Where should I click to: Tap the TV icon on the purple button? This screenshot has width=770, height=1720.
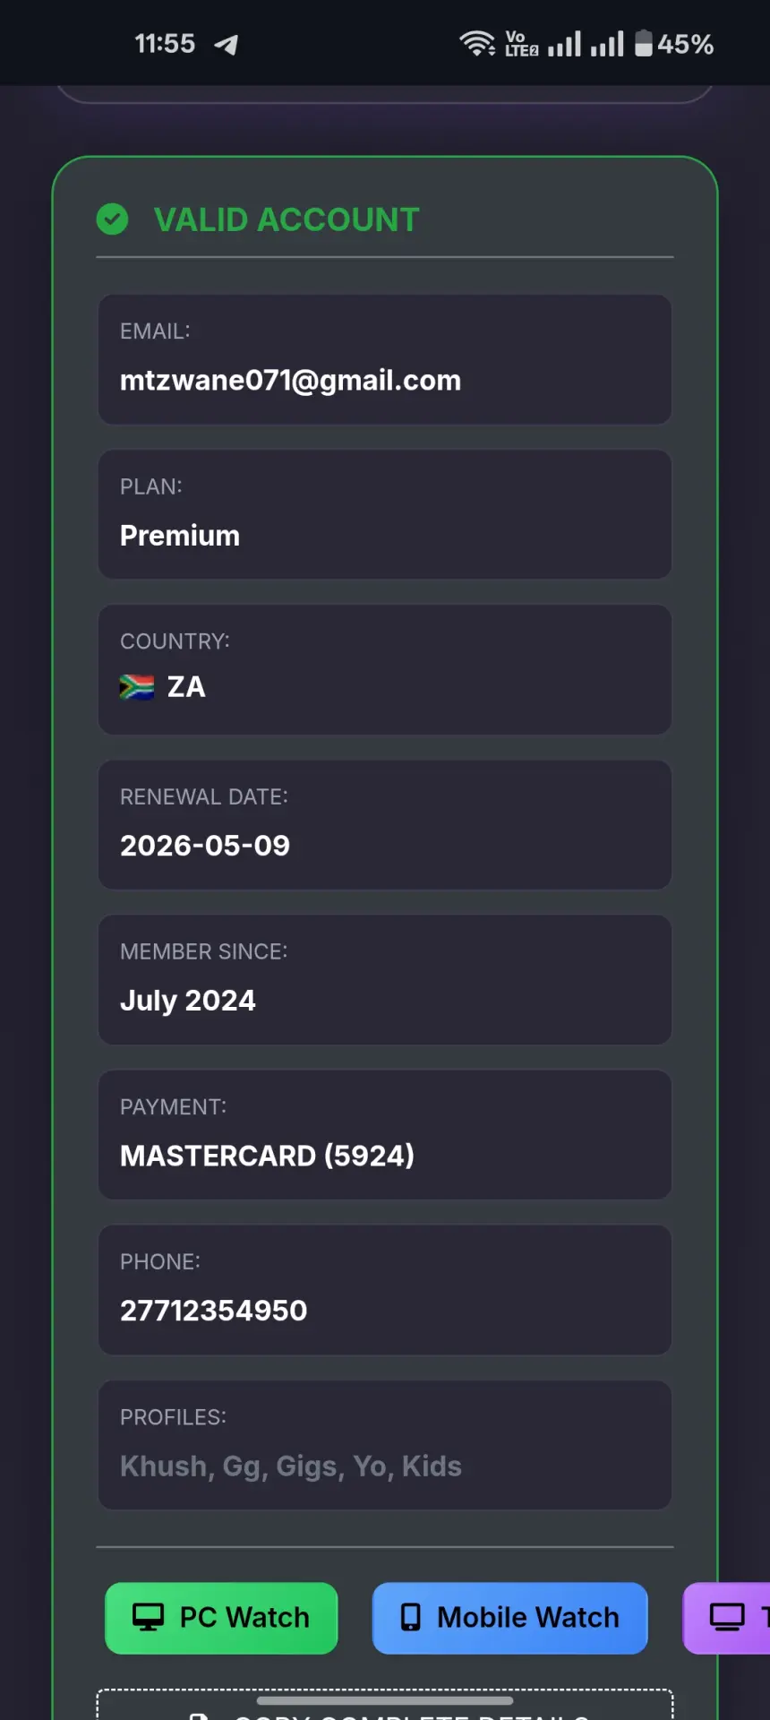point(727,1617)
